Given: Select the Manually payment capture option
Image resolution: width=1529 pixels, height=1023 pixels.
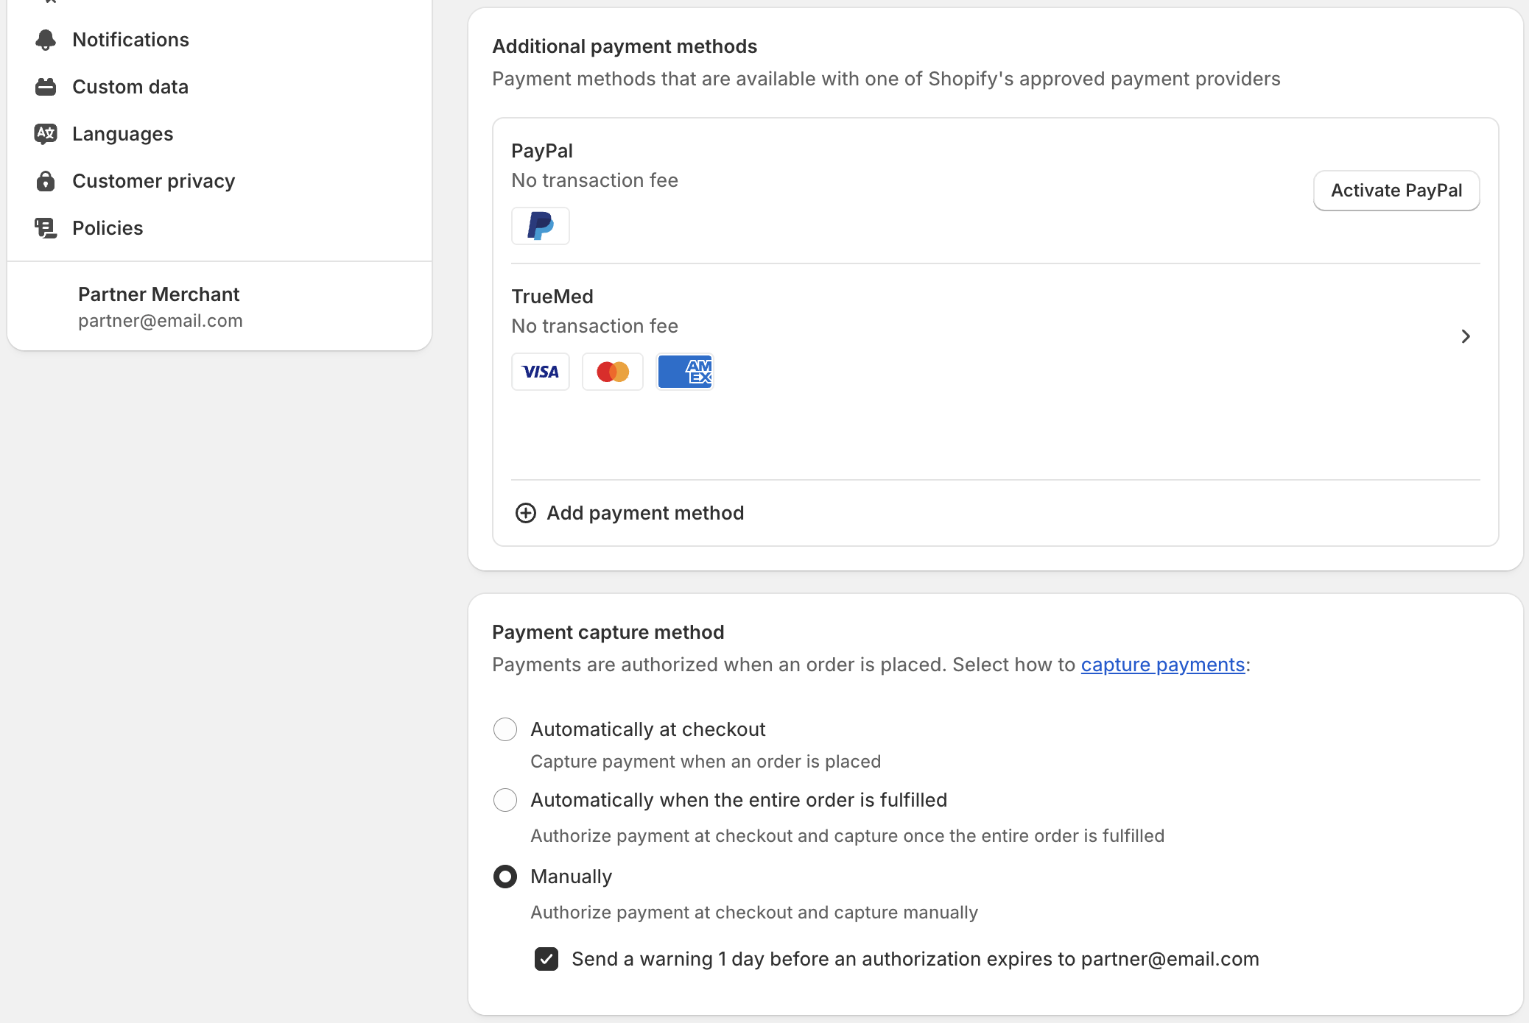Looking at the screenshot, I should pyautogui.click(x=505, y=877).
